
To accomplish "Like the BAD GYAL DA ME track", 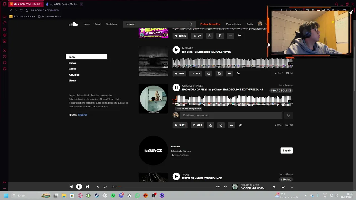I will pos(180,125).
